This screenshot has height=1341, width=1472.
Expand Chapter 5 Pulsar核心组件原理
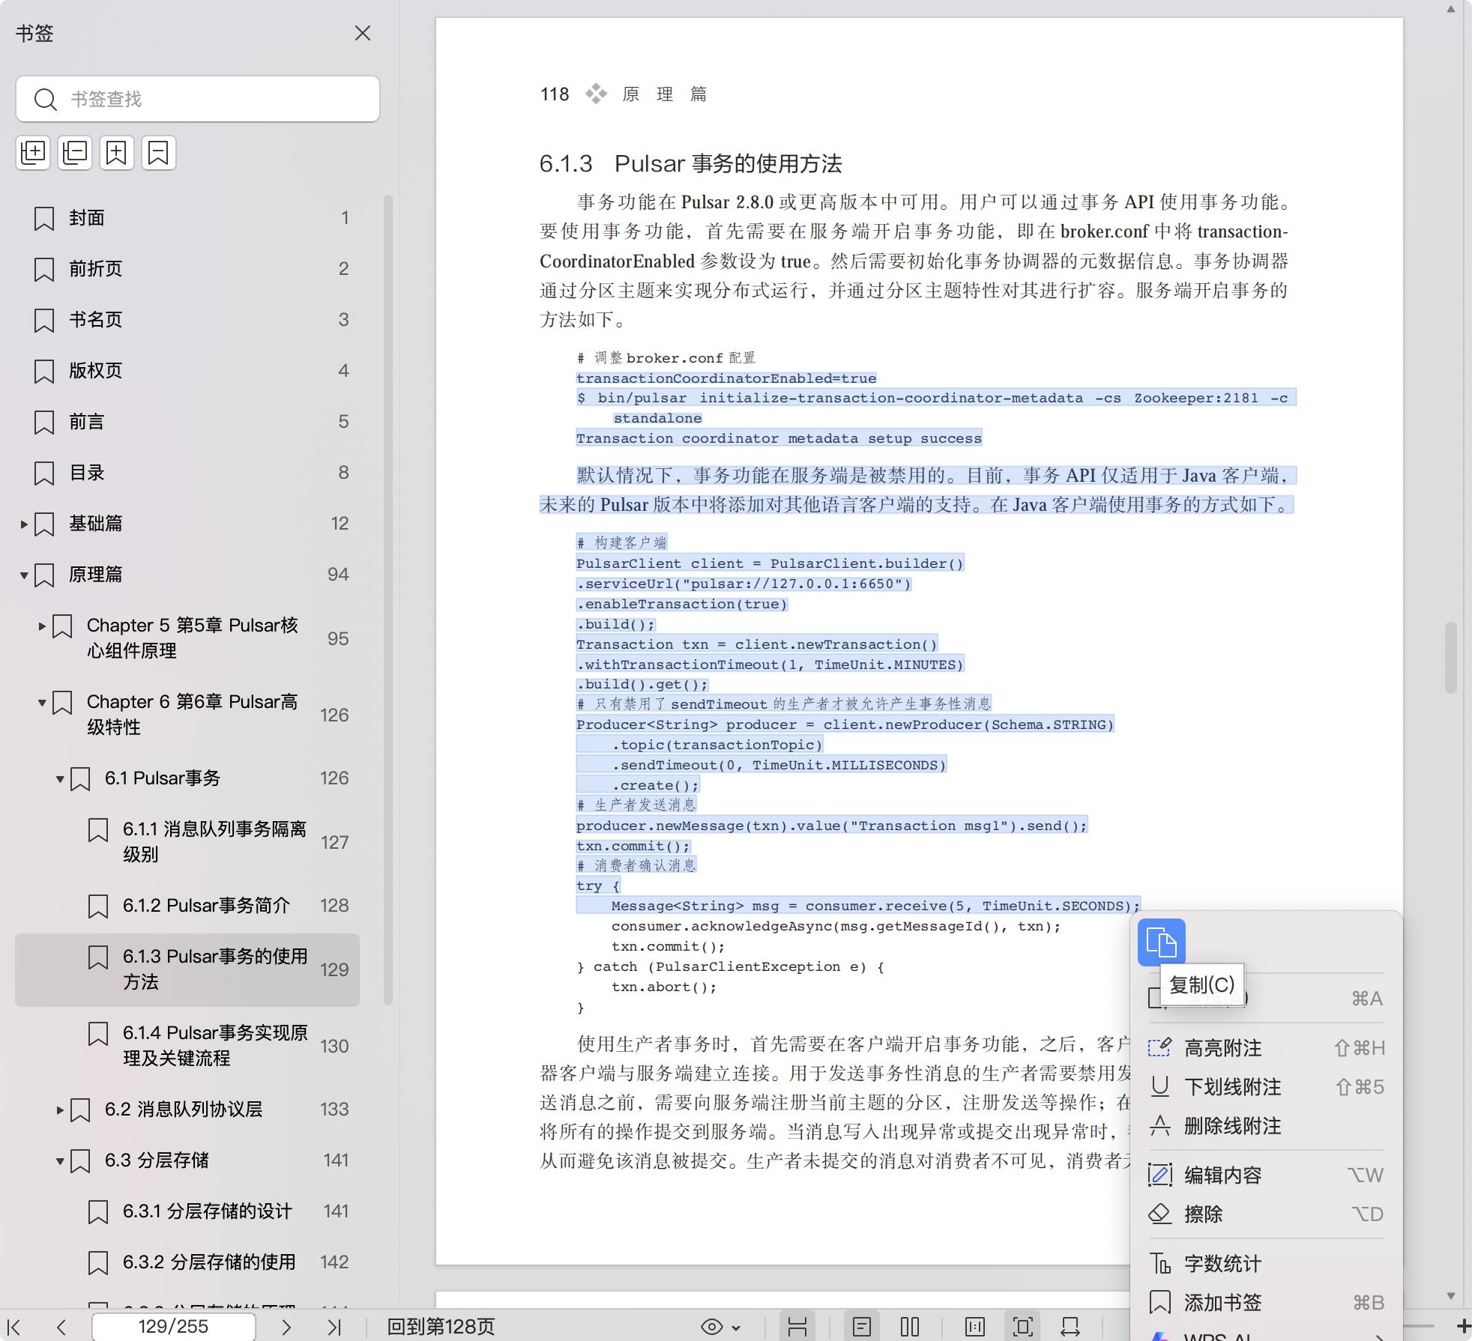click(x=42, y=626)
